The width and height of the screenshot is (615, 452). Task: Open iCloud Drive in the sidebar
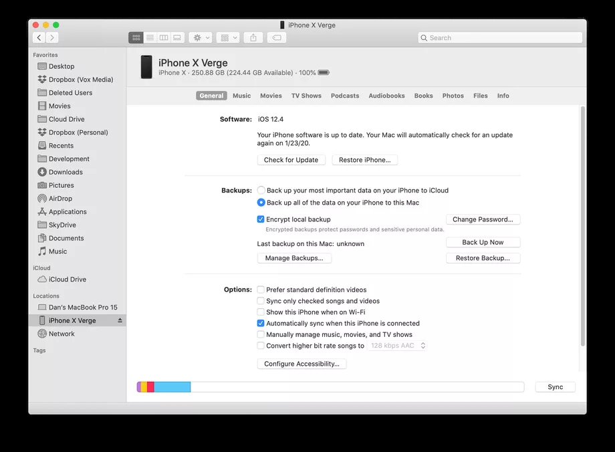point(78,279)
